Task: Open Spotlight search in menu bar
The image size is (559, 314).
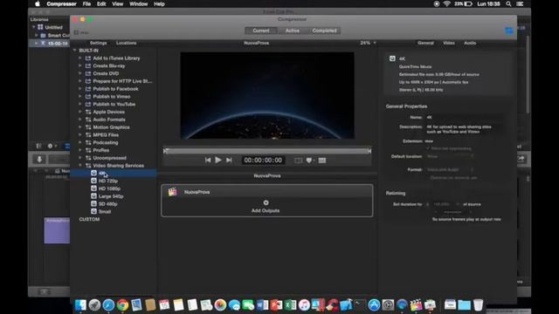Action: [x=508, y=3]
